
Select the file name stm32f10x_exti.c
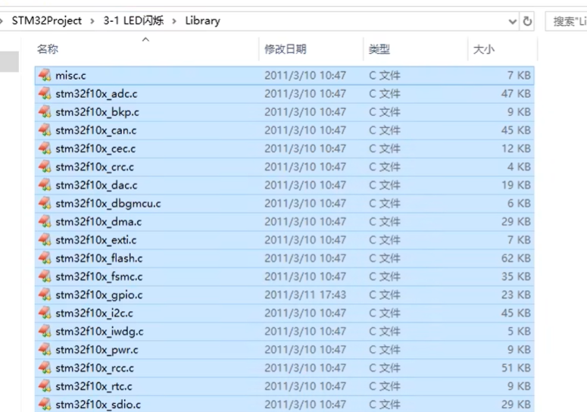coord(96,240)
